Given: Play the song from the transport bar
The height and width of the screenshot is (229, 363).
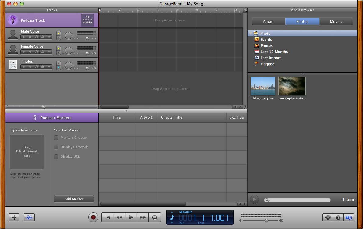Looking at the screenshot, I should coord(131,217).
